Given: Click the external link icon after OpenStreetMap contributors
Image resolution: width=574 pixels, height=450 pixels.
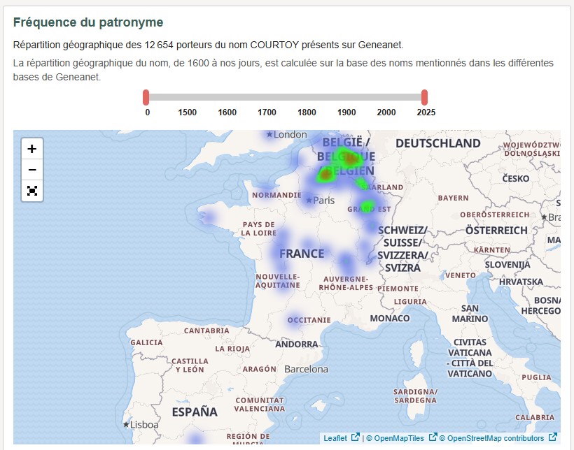Looking at the screenshot, I should click(x=552, y=437).
